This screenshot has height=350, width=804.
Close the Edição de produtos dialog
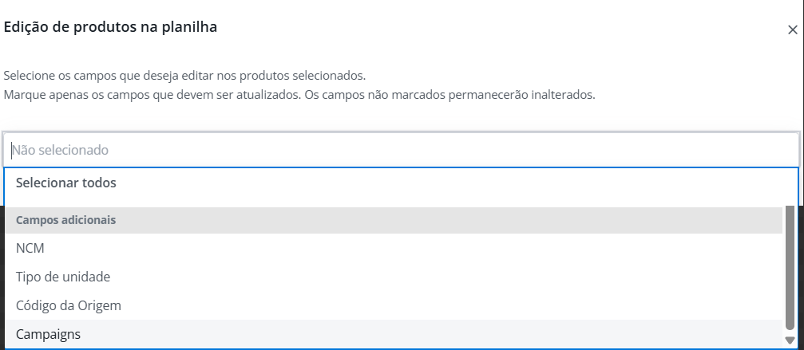tap(792, 29)
